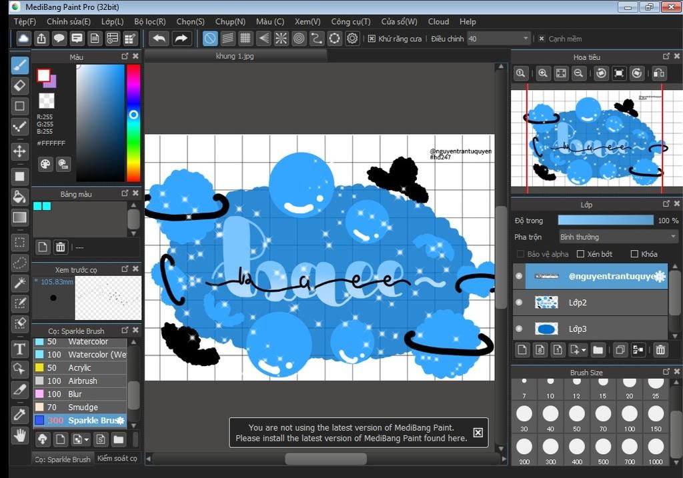
Task: Open the Điều chỉnh value dropdown
Action: point(499,39)
